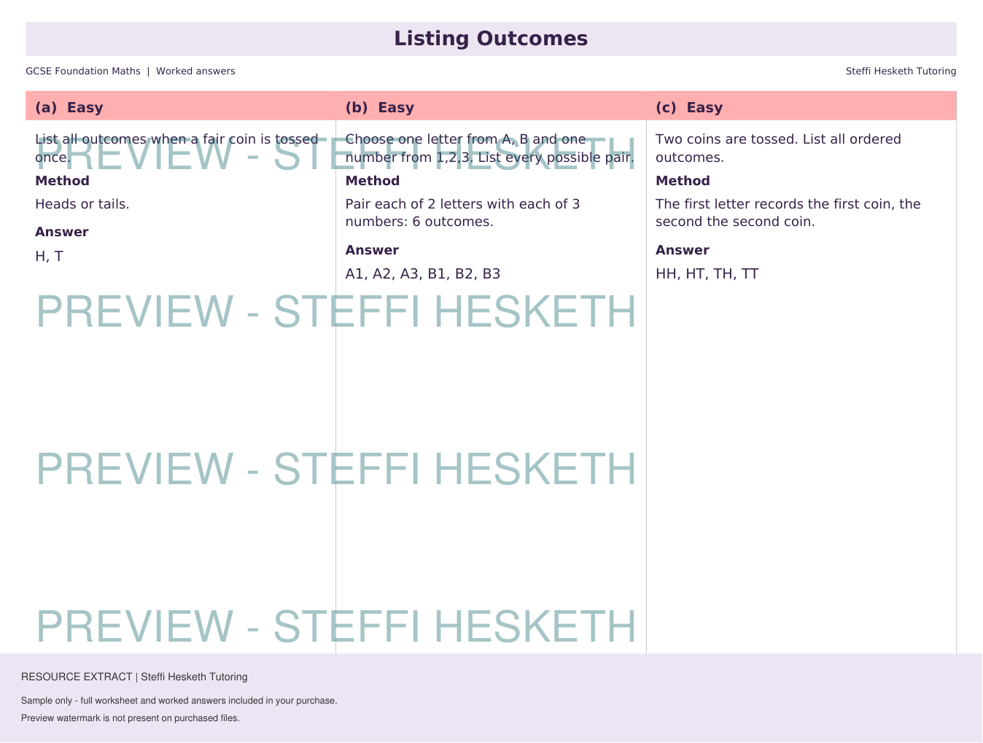Click the answer 'H, T'

click(50, 257)
